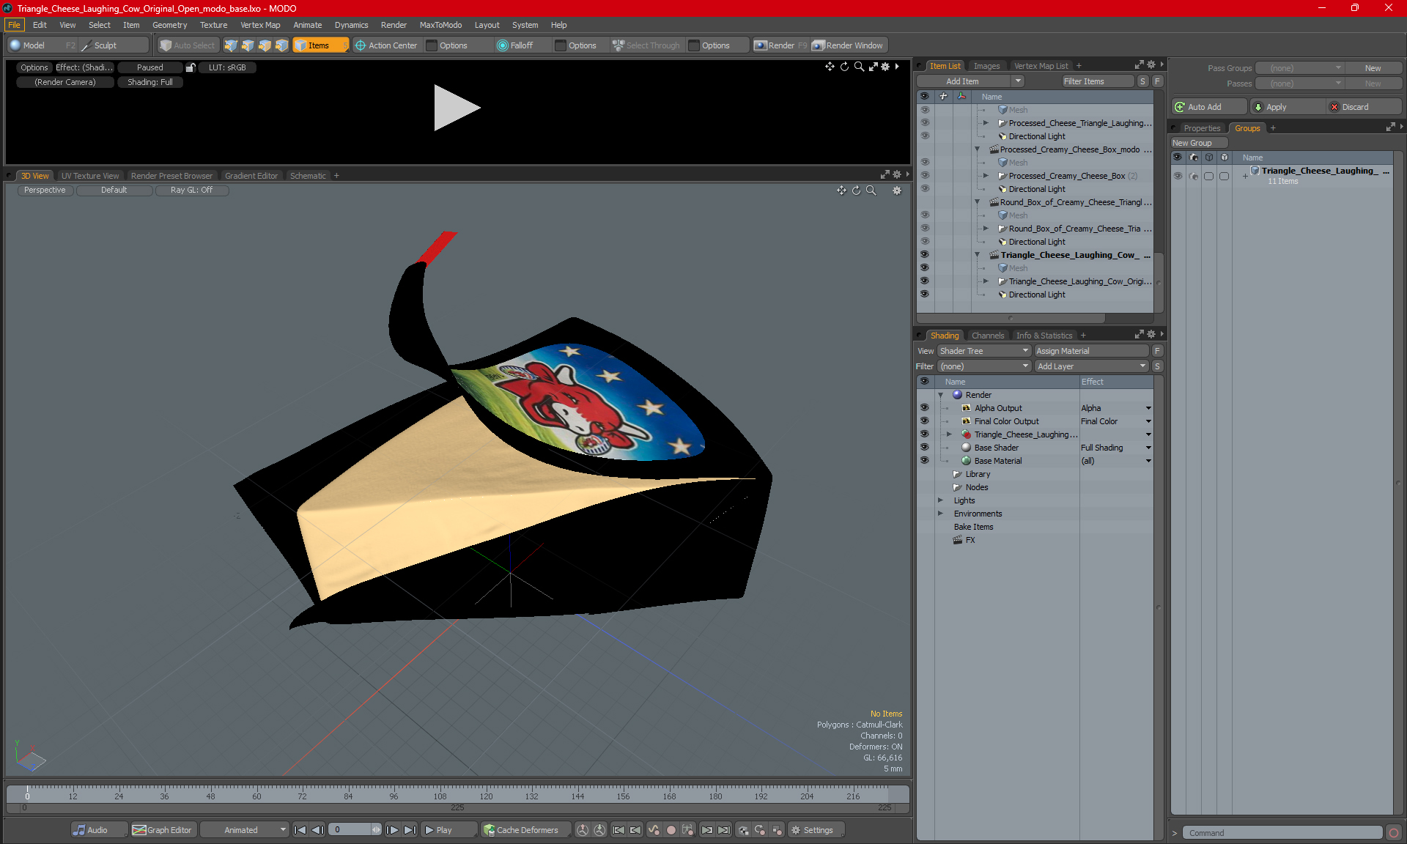Click Cache Deformers button
This screenshot has height=844, width=1407.
pos(525,830)
